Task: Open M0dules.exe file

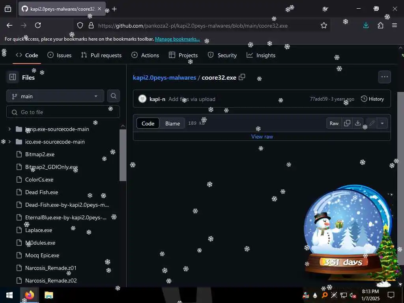Action: [x=40, y=243]
